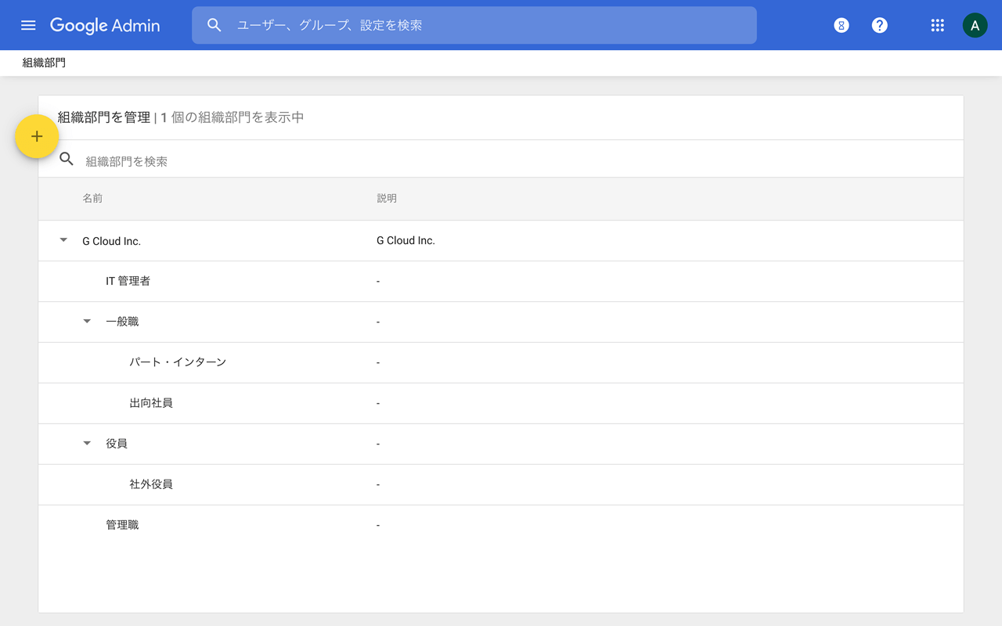Select the パート・インターン organizational unit
The height and width of the screenshot is (626, 1002).
178,362
